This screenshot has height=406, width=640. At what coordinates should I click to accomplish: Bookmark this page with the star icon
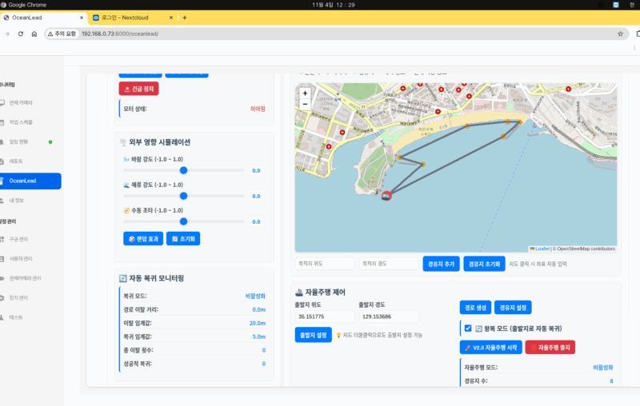point(620,34)
